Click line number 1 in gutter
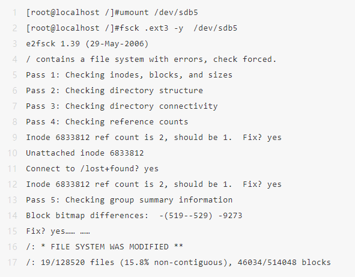 [x=14, y=13]
